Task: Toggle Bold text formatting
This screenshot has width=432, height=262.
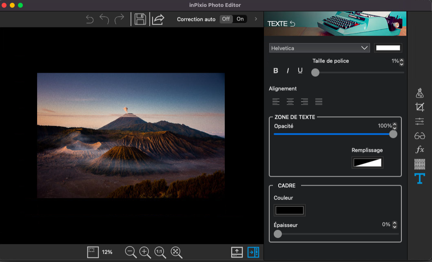Action: (x=276, y=71)
